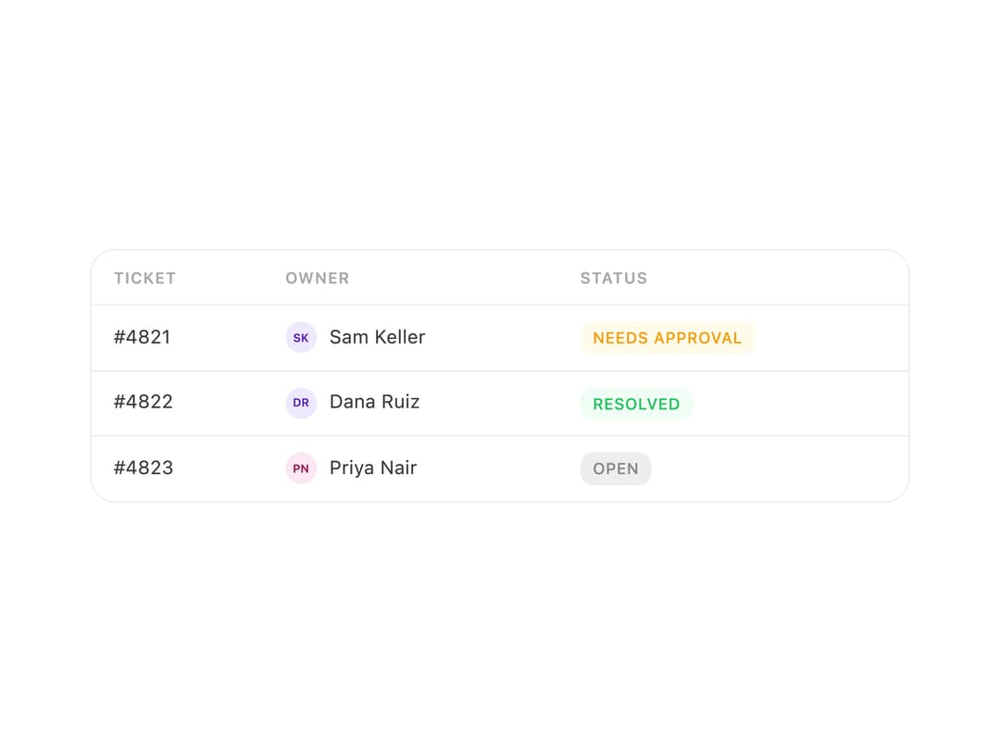Select the Resolved status badge
Viewport: 1000px width, 750px height.
coord(636,404)
